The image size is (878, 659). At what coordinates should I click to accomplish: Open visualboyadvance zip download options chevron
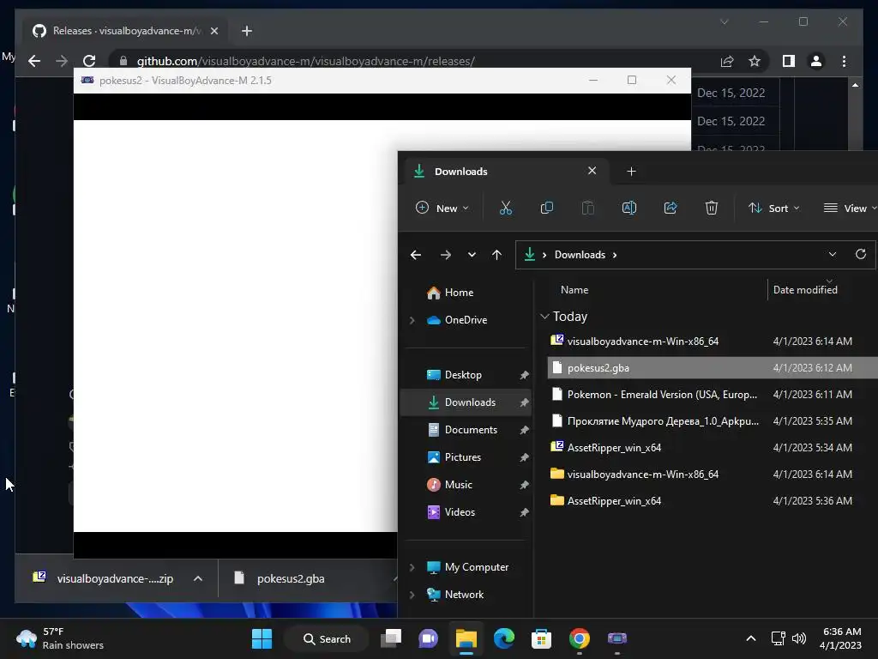click(198, 578)
